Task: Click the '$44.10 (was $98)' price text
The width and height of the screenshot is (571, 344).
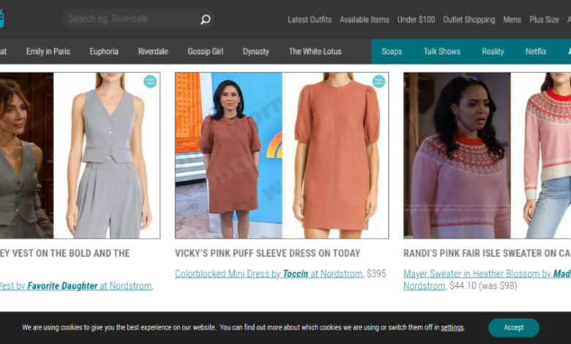Action: [483, 286]
